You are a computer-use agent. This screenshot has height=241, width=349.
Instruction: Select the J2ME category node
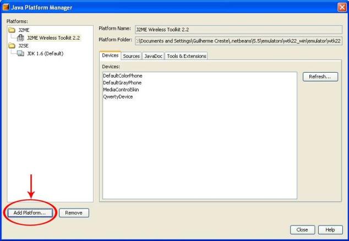24,29
